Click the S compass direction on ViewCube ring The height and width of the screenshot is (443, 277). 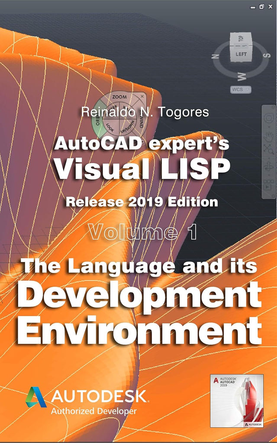[267, 55]
